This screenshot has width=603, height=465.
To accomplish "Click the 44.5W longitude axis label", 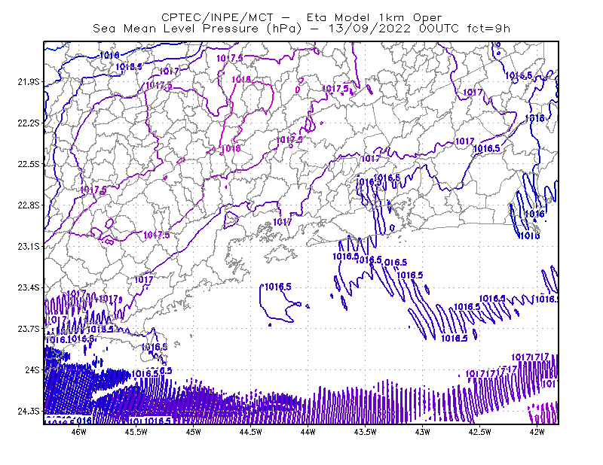I will click(x=251, y=432).
